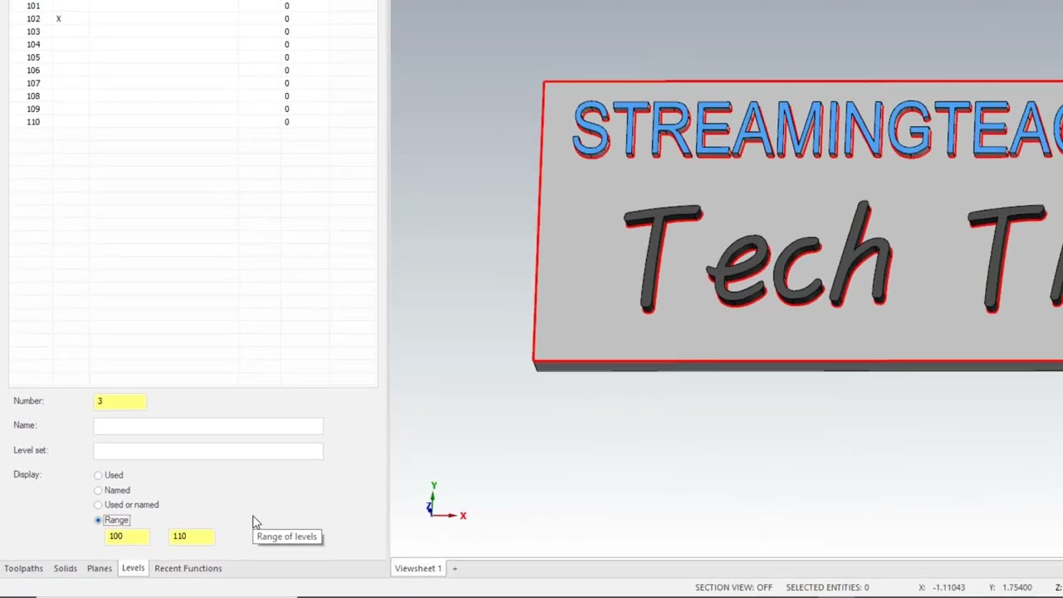Screen dimensions: 1063x598
Task: Select level 103 row number
Action: (33, 32)
